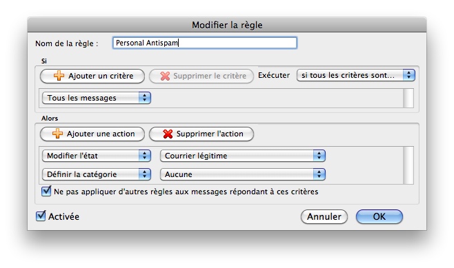Screen dimensions: 454x268
Task: Click the Annuler button
Action: click(324, 216)
